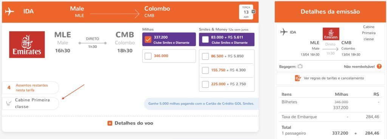Open the Terça 13 ABR date selector
Screen dimensions: 387x139
(x=246, y=12)
